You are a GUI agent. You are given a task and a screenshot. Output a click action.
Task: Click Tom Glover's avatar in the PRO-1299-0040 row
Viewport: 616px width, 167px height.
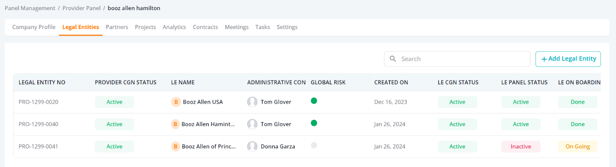tap(252, 124)
